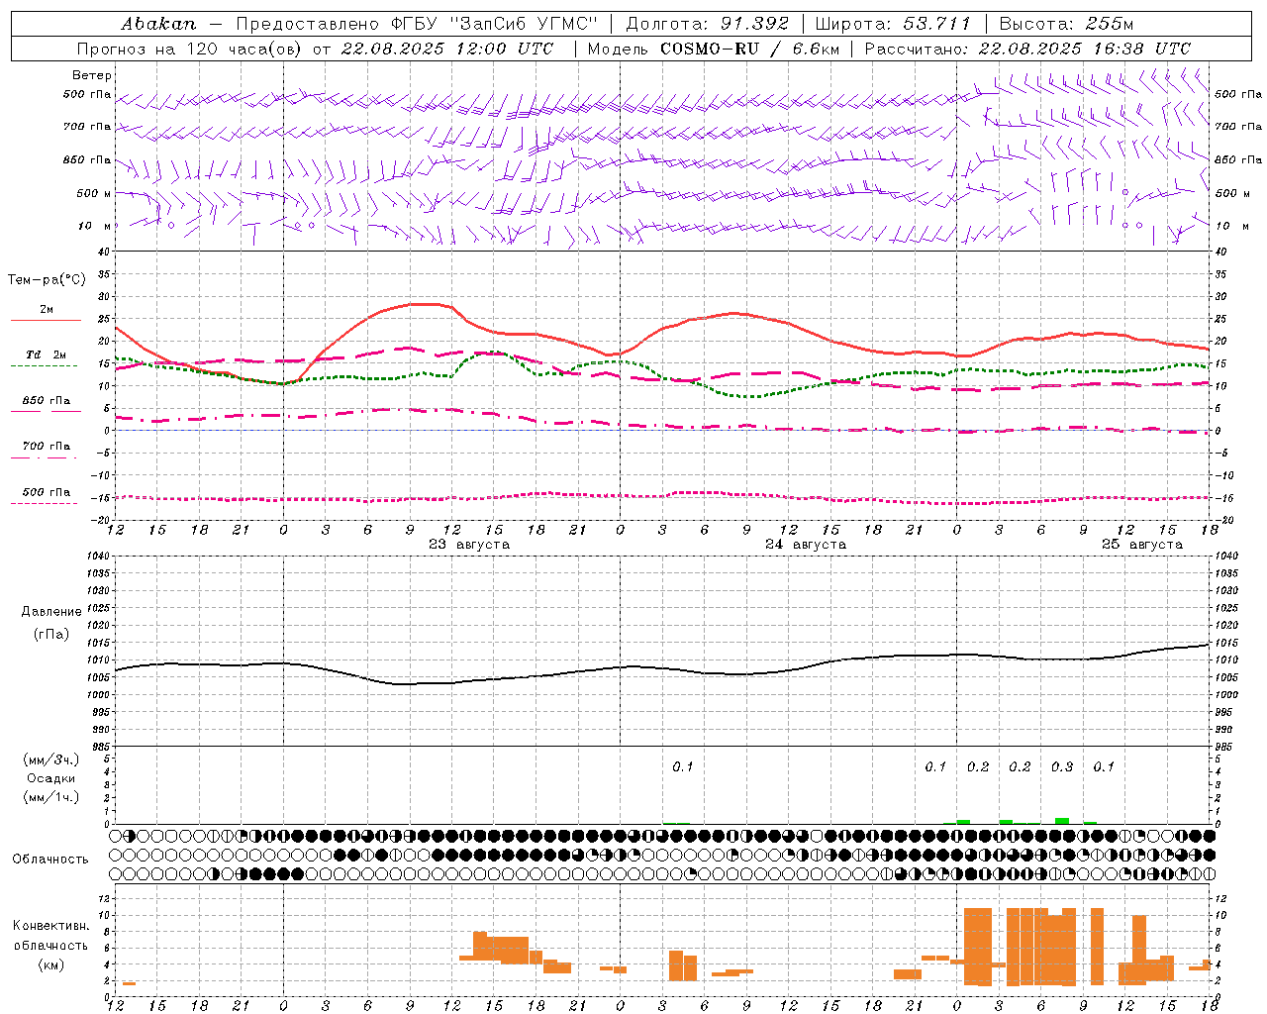
Task: Click the "Долгота: 91.392" header field
Action: pyautogui.click(x=708, y=24)
